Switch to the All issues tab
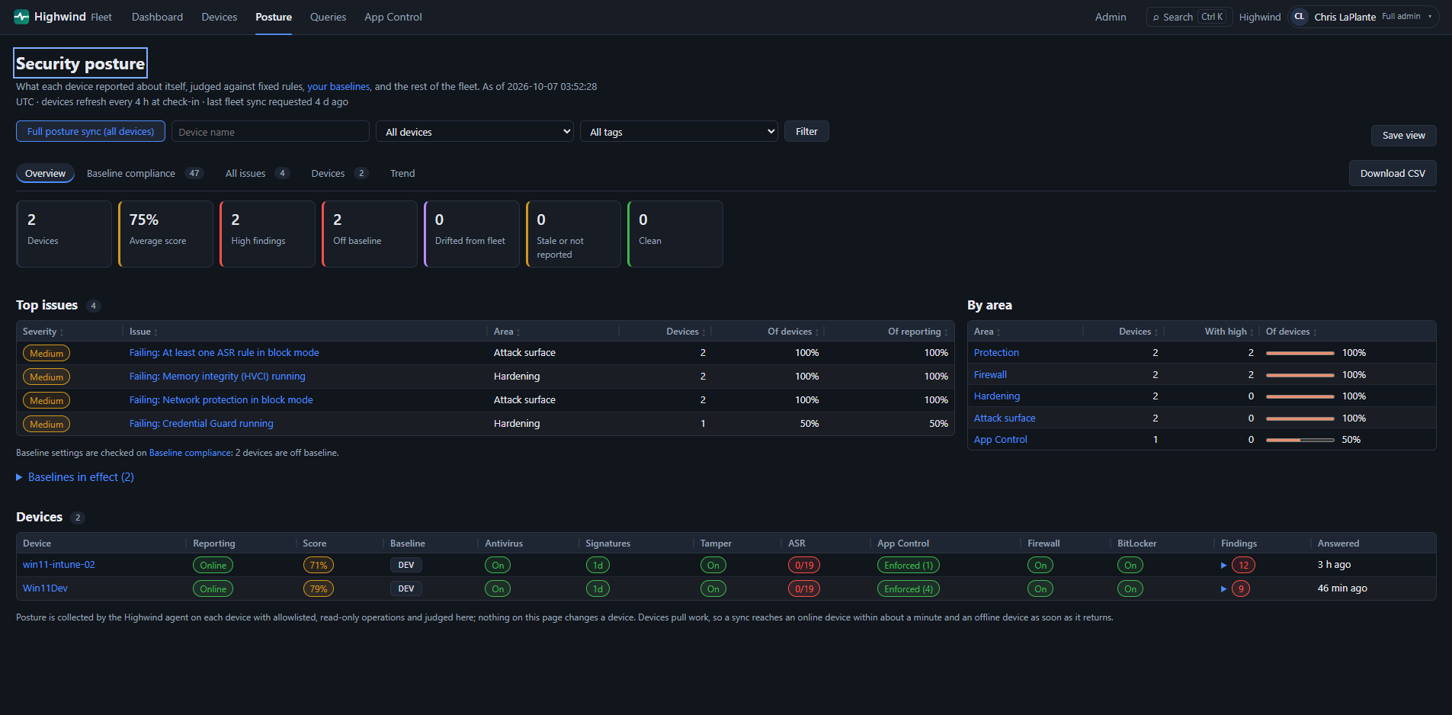This screenshot has height=715, width=1452. pos(257,174)
